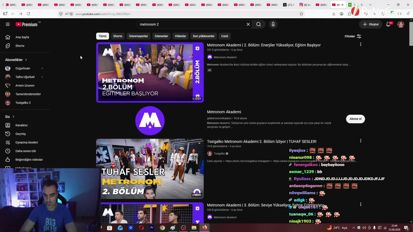413x232 pixels.
Task: Bookmark this page with the star icon
Action: click(x=301, y=14)
